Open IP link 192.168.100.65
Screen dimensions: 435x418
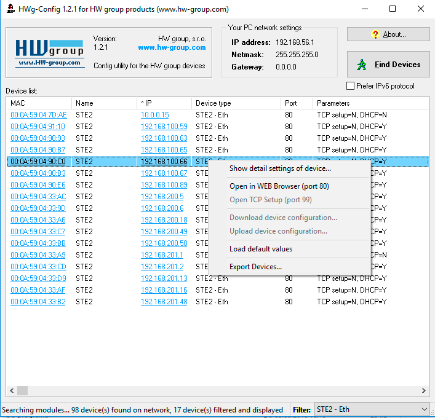(x=164, y=150)
